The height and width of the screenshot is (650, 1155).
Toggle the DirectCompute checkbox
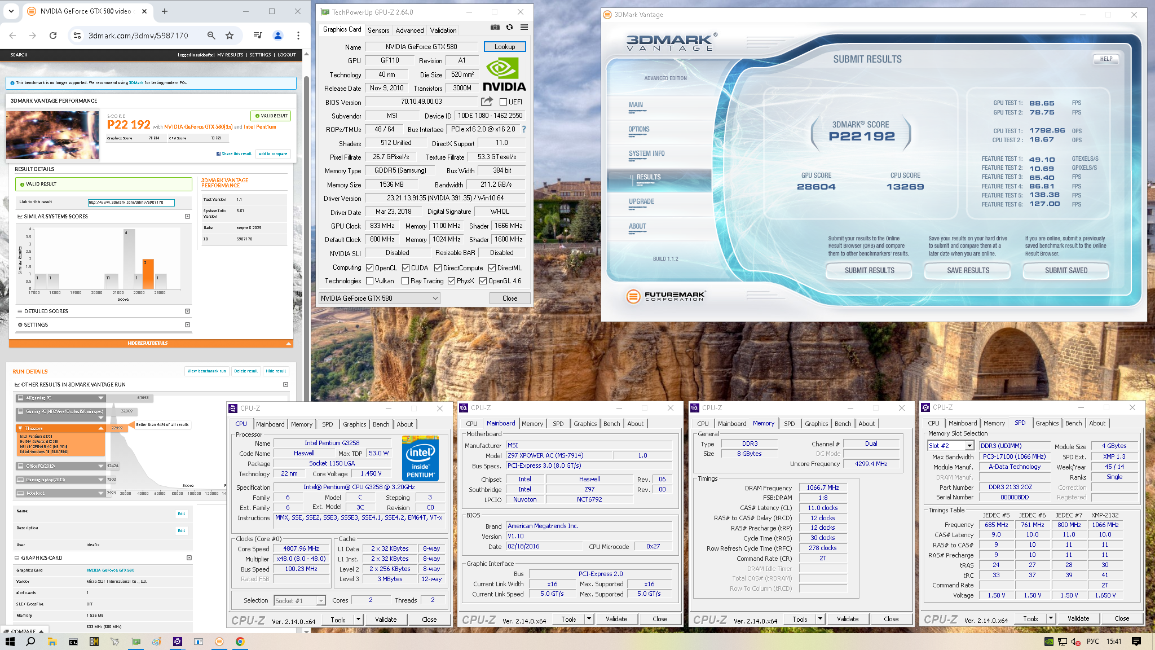[x=438, y=268]
